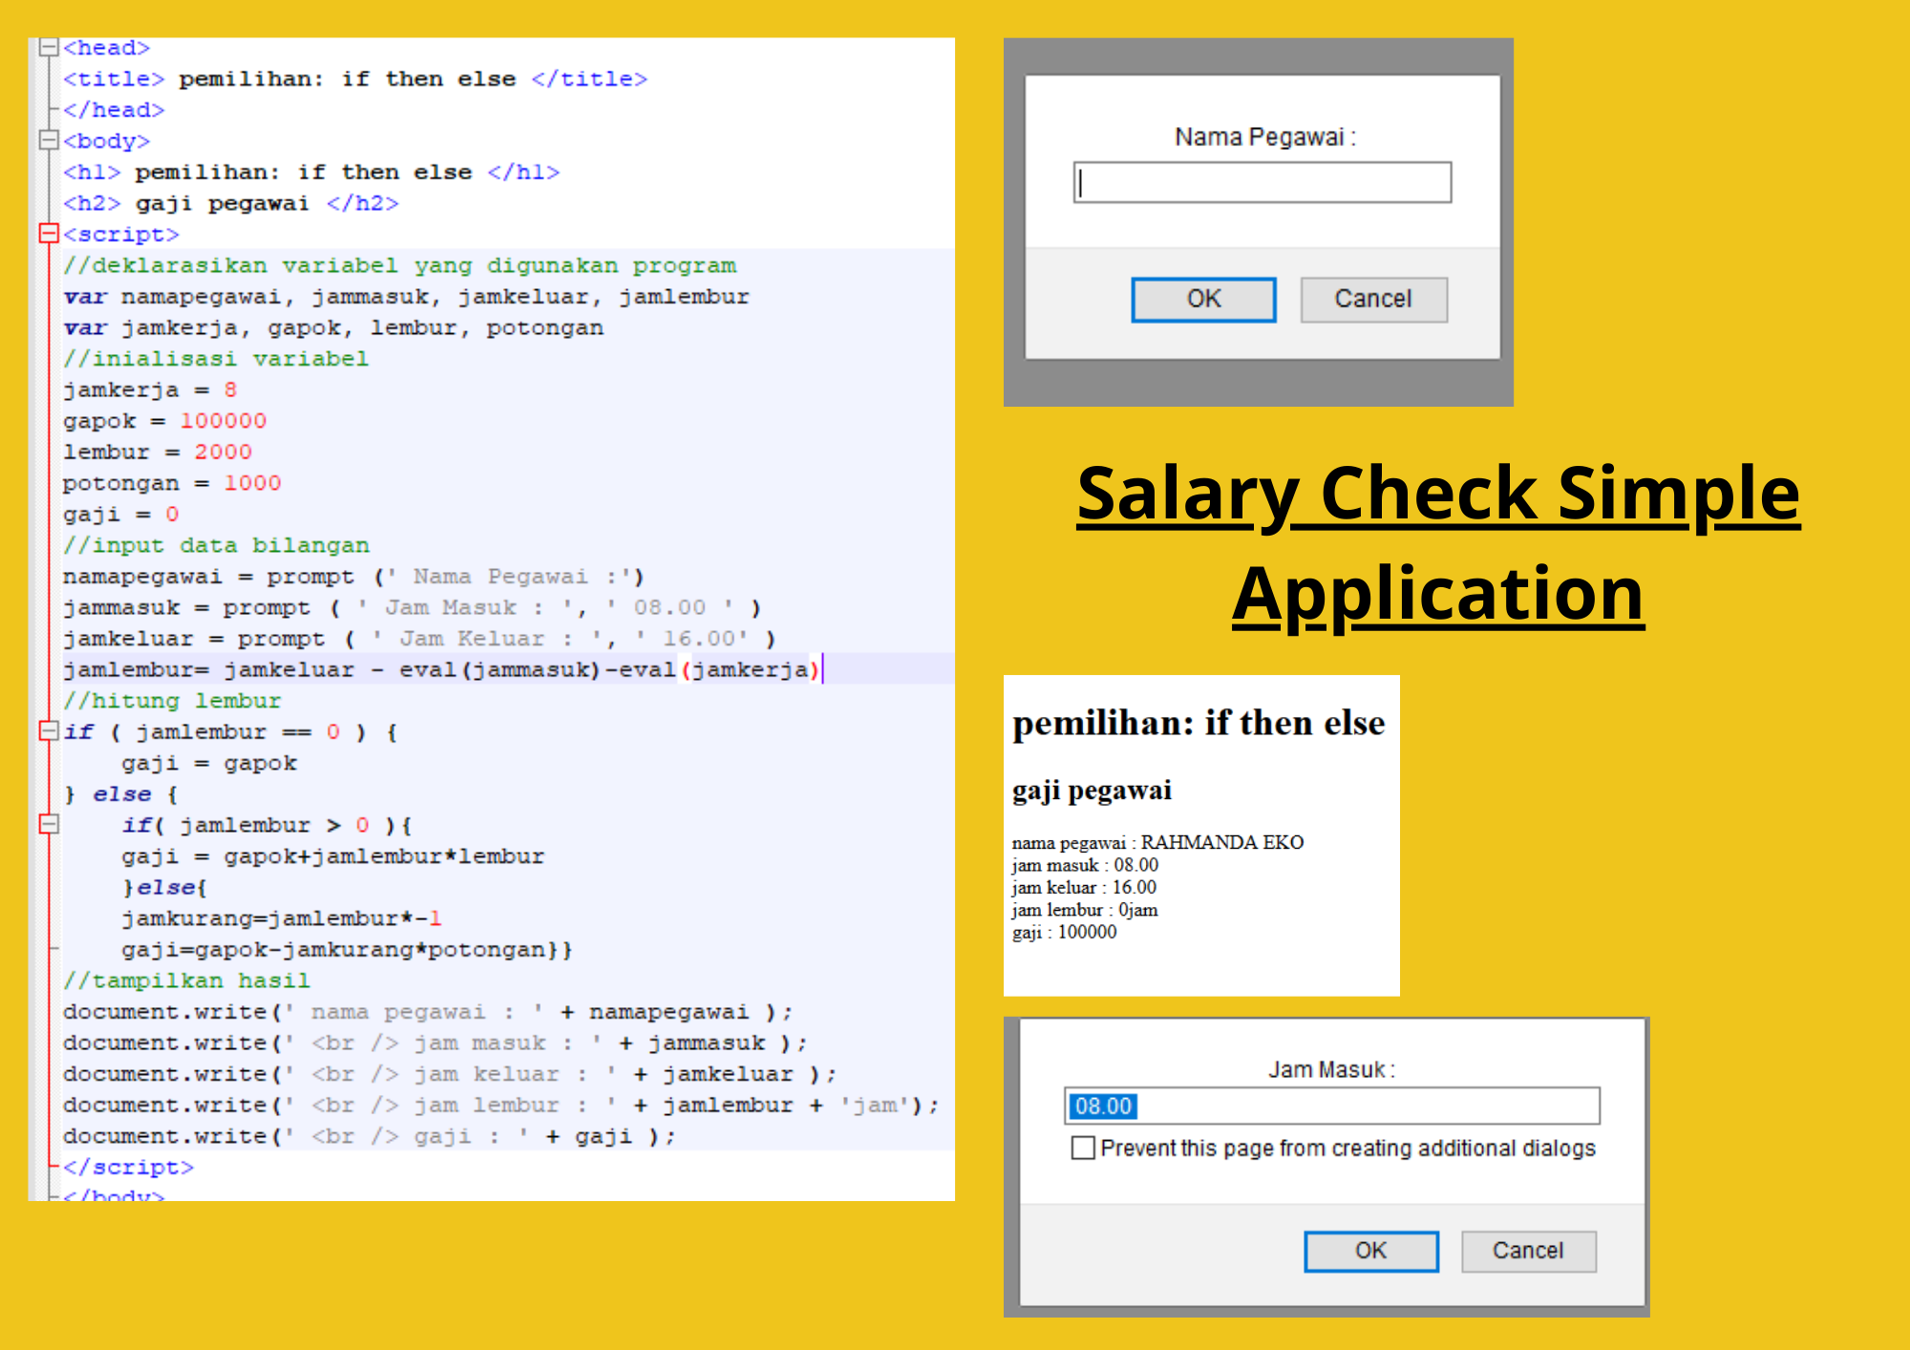Image resolution: width=1910 pixels, height=1350 pixels.
Task: Focus the empty Nama Pegawai text field
Action: tap(1262, 182)
